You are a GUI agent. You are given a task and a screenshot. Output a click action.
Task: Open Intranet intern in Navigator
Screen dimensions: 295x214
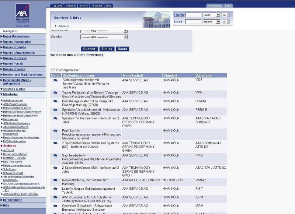pyautogui.click(x=13, y=200)
